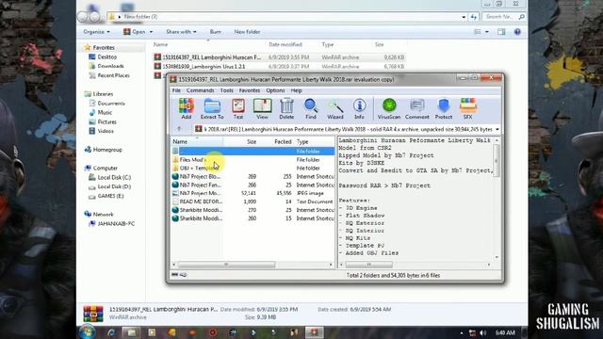The image size is (603, 339).
Task: Click the Explorer search box
Action: click(x=504, y=17)
